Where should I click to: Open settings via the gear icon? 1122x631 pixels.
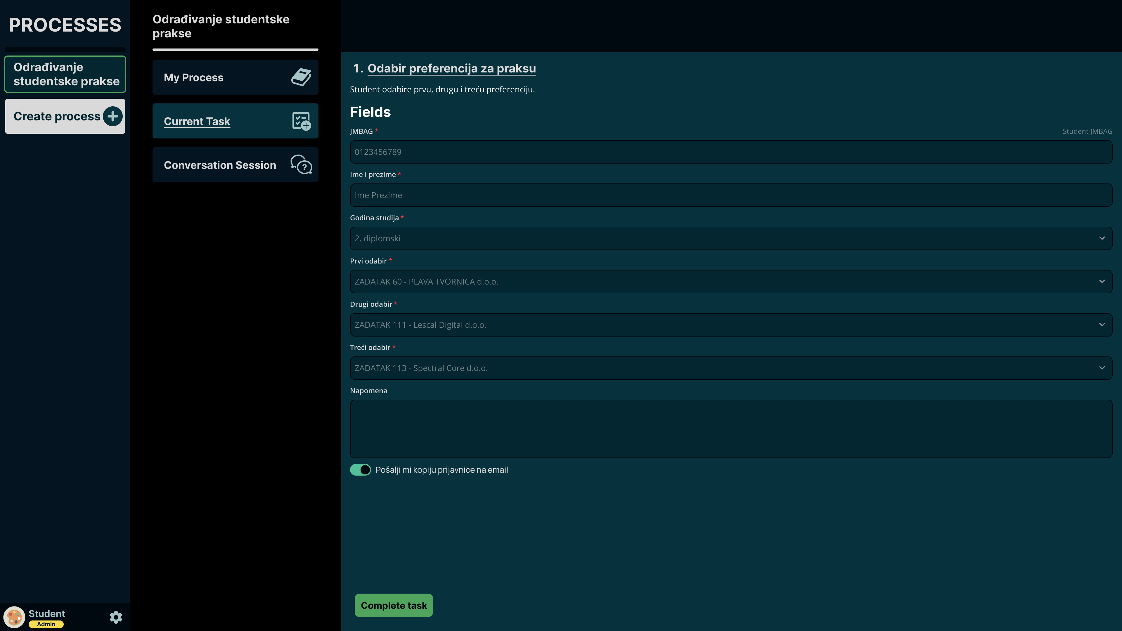[116, 617]
